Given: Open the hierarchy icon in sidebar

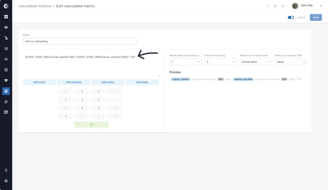Looking at the screenshot, I should pos(6,38).
